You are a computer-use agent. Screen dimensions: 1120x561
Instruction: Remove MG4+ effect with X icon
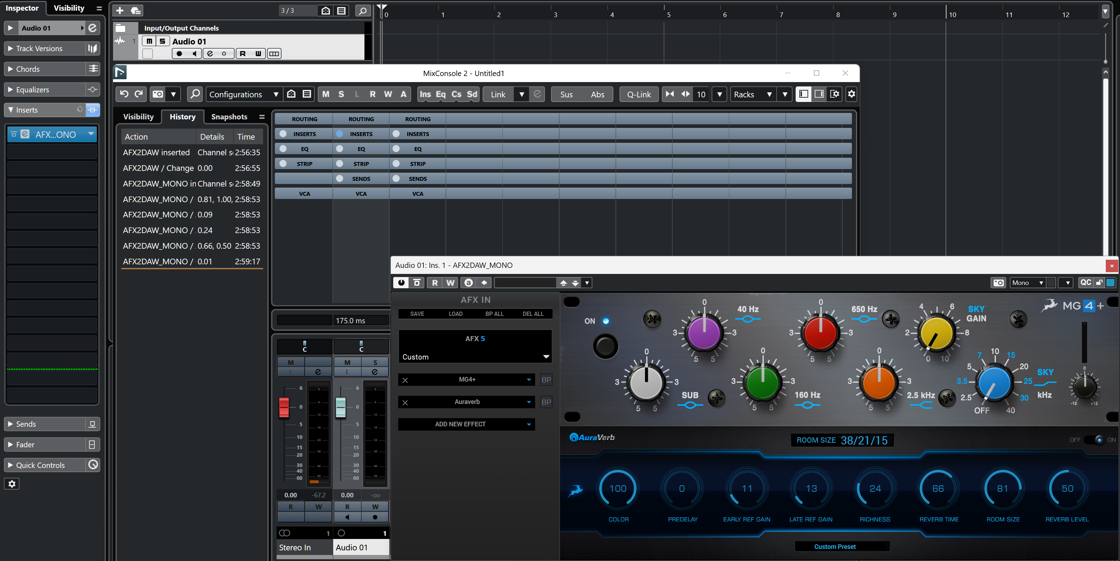point(405,380)
